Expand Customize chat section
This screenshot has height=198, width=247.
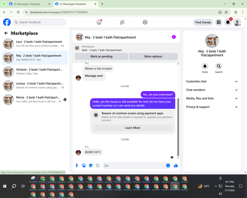212,81
